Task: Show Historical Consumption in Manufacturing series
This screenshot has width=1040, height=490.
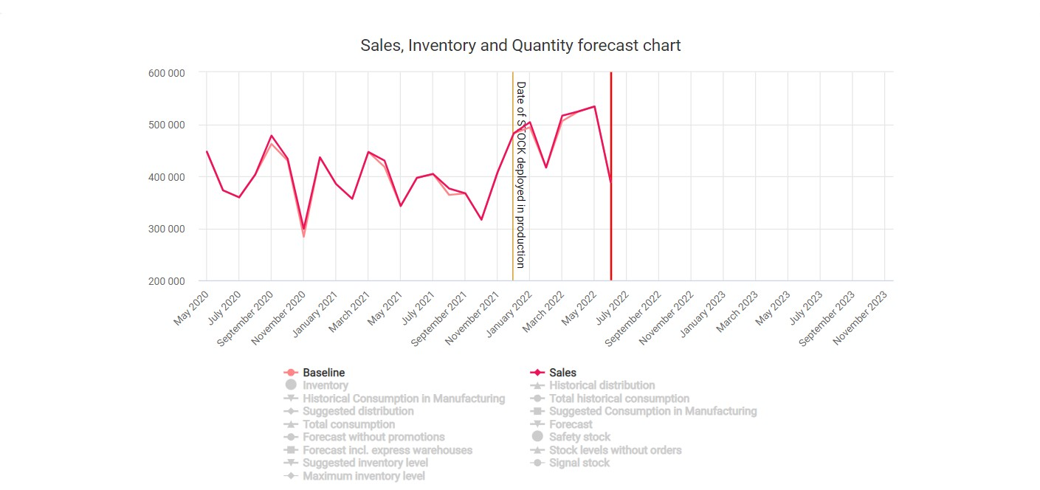Action: [403, 398]
